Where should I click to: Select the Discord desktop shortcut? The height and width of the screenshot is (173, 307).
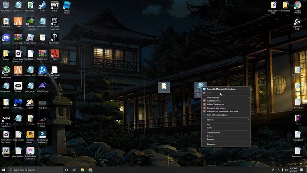click(x=6, y=38)
